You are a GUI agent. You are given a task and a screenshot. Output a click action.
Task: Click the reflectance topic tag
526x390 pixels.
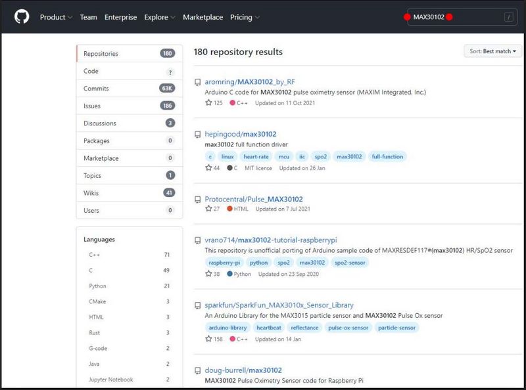click(x=304, y=328)
